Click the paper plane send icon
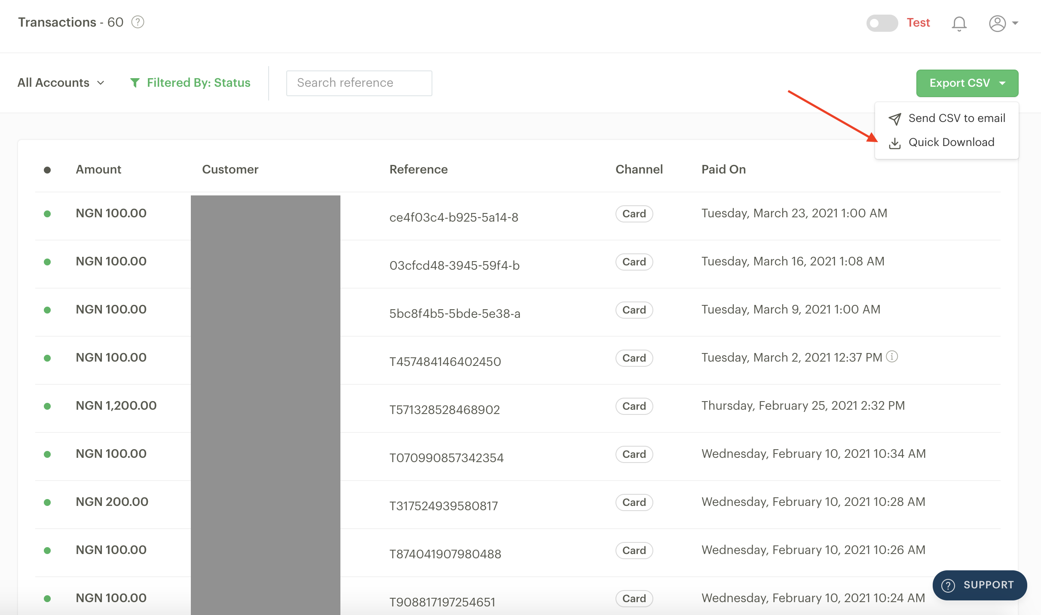The width and height of the screenshot is (1041, 615). (895, 119)
